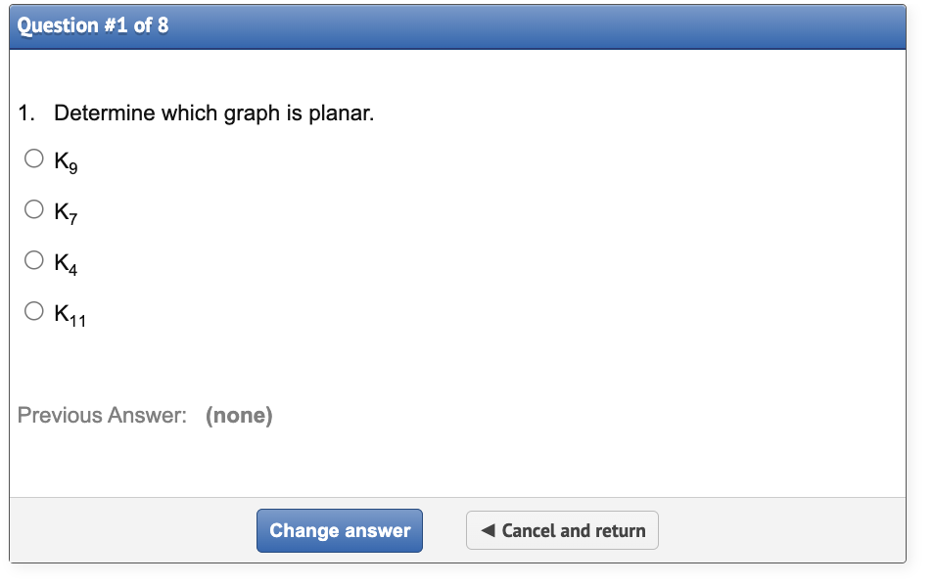Click the K₇ option label text
The height and width of the screenshot is (585, 934).
tap(65, 210)
